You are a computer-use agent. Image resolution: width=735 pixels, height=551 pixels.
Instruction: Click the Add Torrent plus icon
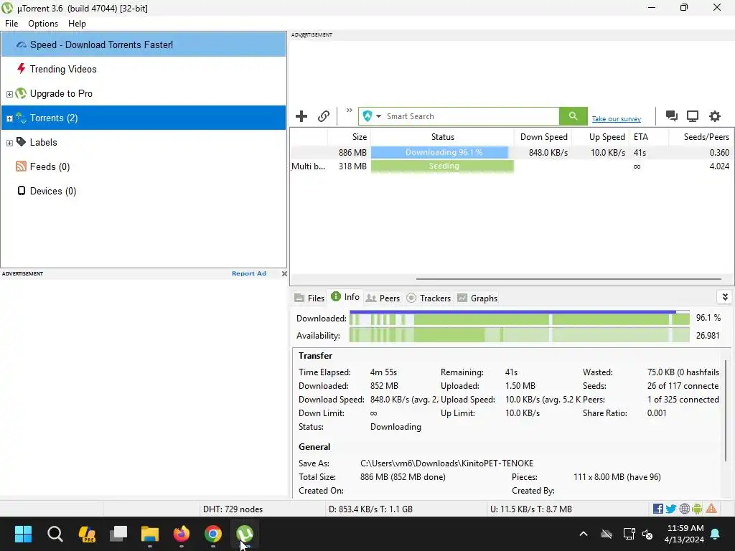coord(301,116)
